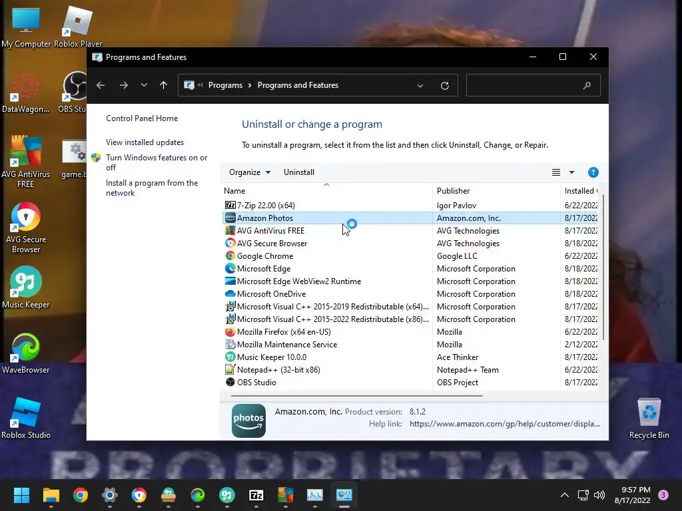The width and height of the screenshot is (682, 511).
Task: Open the notification count badge
Action: (663, 495)
